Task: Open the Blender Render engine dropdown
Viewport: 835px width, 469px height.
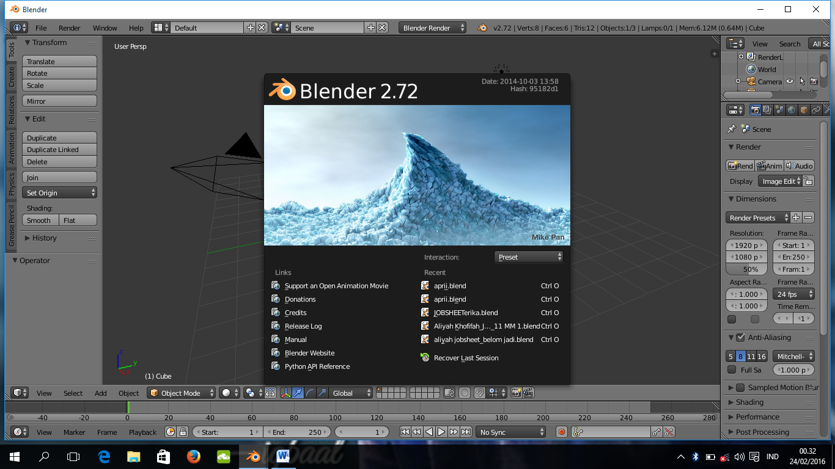Action: [433, 27]
